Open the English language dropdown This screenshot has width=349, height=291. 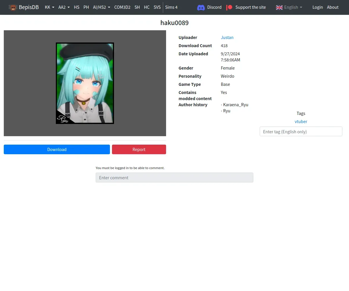(293, 7)
